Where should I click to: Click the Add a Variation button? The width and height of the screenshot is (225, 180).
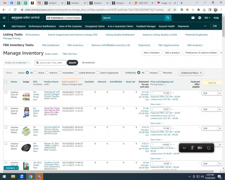(x=151, y=53)
